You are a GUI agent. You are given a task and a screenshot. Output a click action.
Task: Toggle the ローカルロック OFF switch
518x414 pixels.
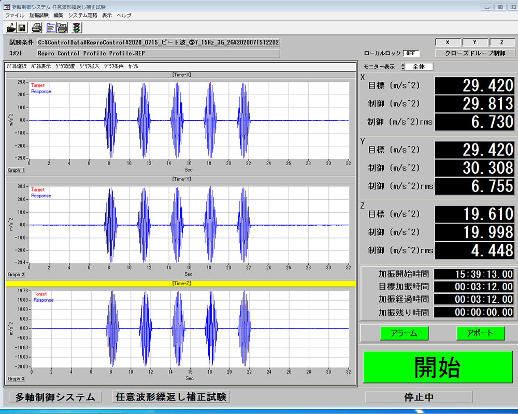411,53
